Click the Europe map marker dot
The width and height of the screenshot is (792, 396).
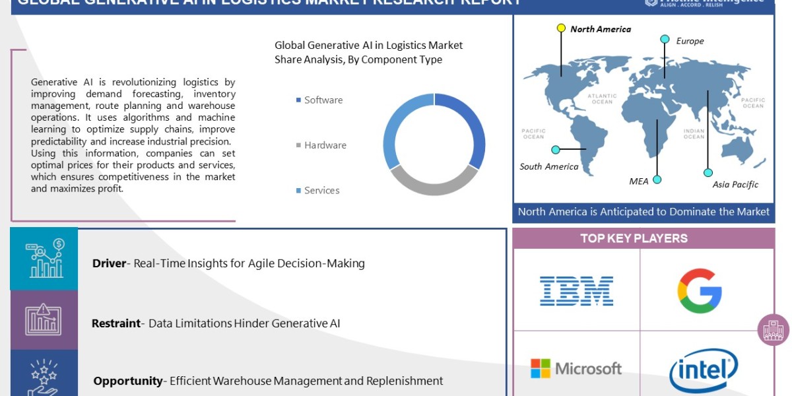(665, 40)
